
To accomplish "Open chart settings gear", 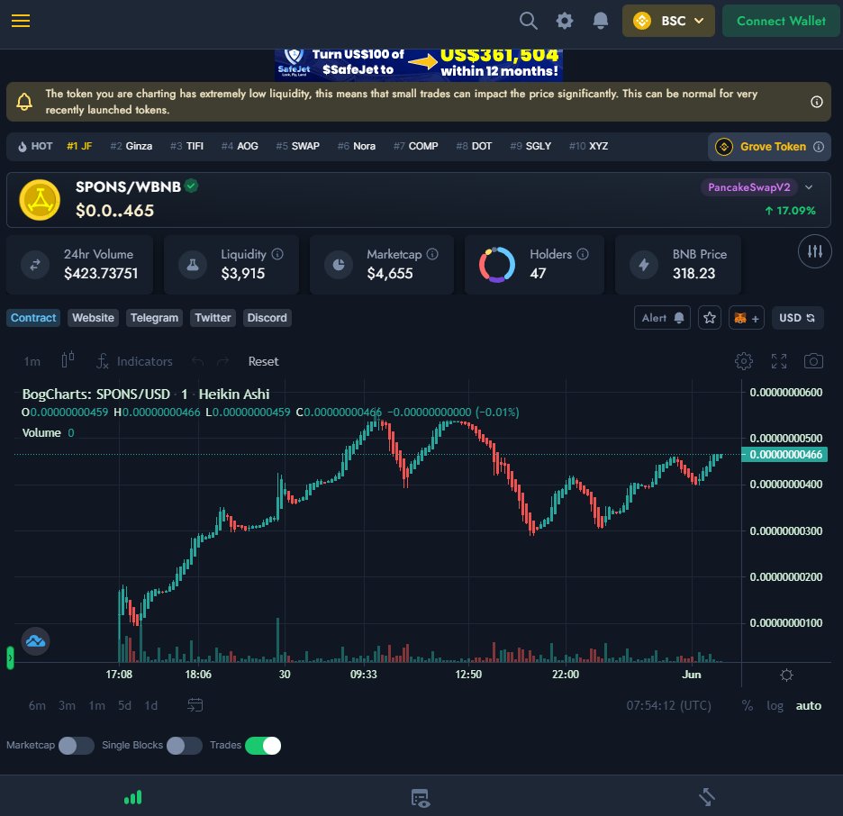I will click(x=744, y=361).
